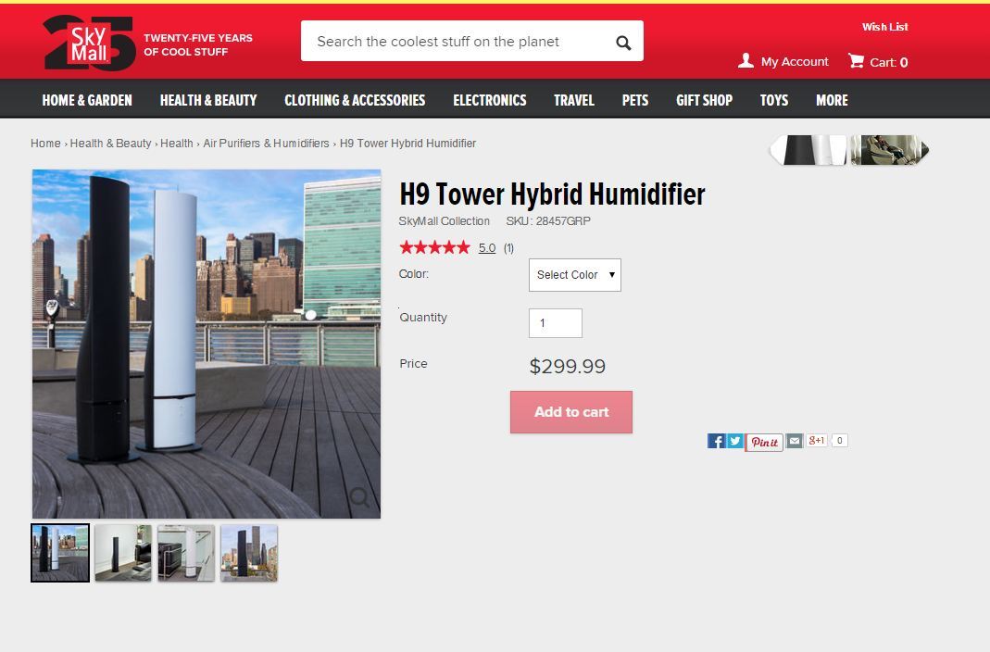Click the Quantity input field

pyautogui.click(x=555, y=323)
